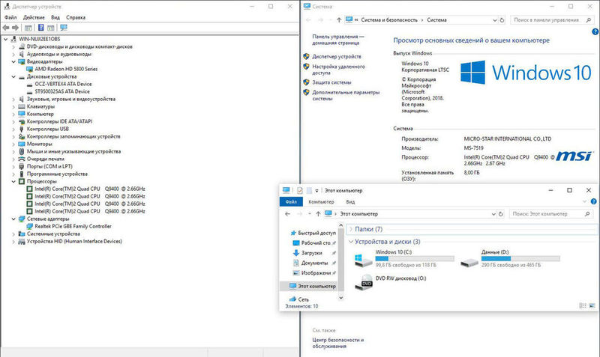Open the address dropdown in System window
This screenshot has width=600, height=357.
pos(494,20)
